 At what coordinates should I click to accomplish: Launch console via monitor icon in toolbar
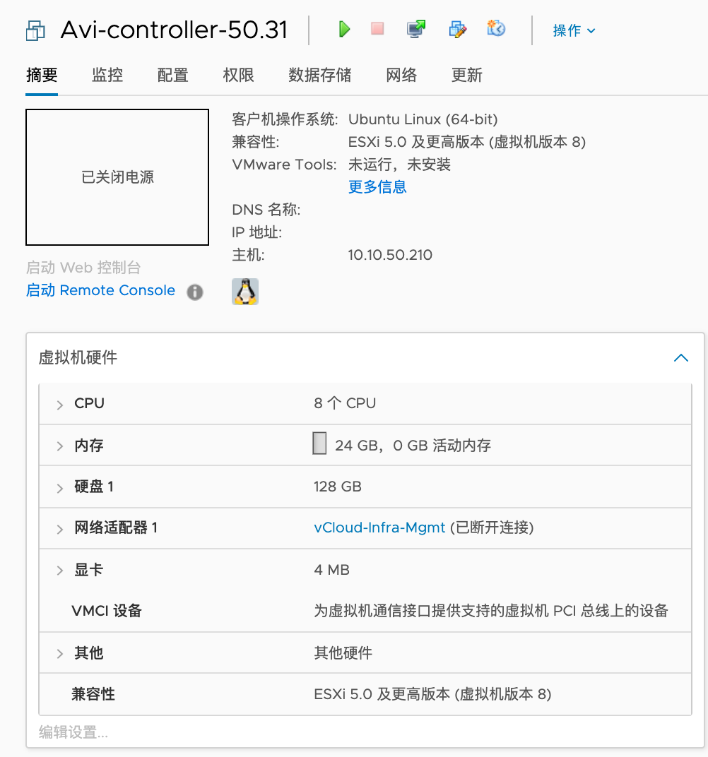pos(415,29)
